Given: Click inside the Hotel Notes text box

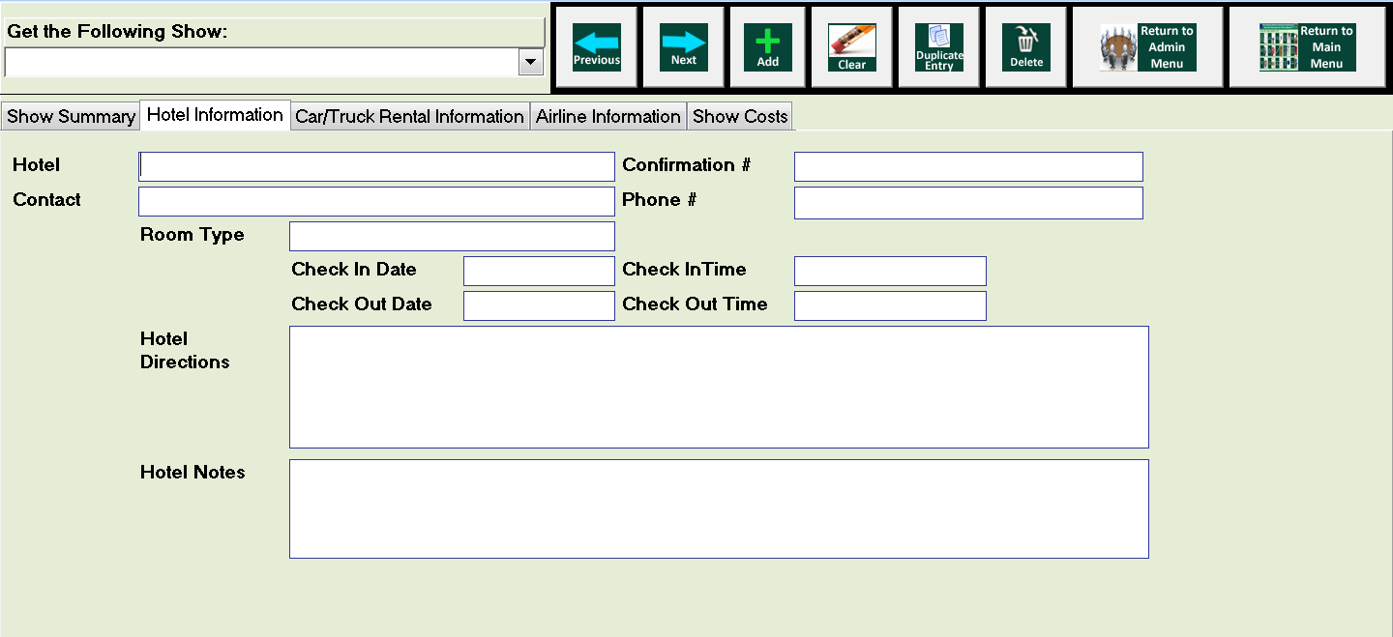Looking at the screenshot, I should pyautogui.click(x=719, y=508).
